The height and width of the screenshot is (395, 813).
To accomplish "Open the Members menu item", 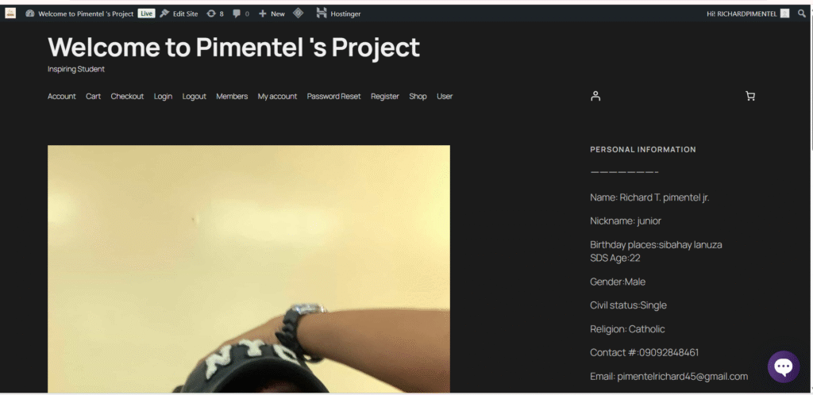I will click(232, 96).
